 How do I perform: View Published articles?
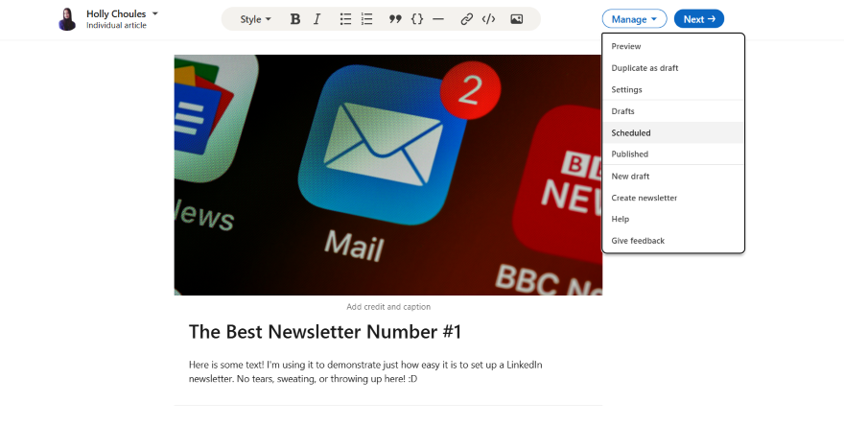pyautogui.click(x=673, y=154)
